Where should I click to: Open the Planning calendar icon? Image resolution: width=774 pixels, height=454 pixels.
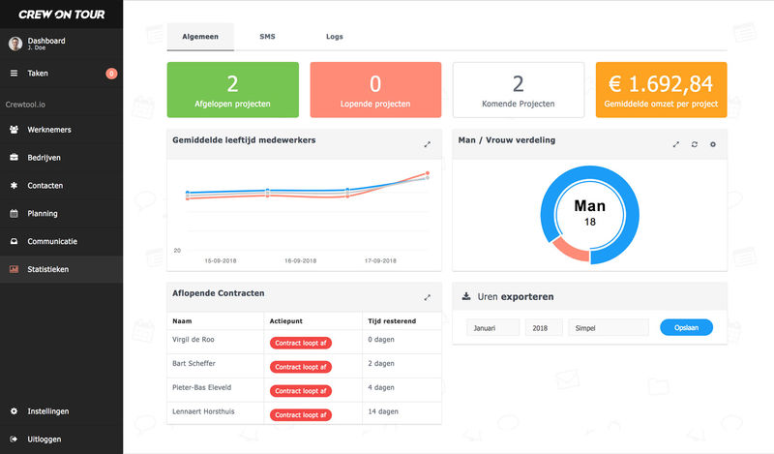pos(14,213)
